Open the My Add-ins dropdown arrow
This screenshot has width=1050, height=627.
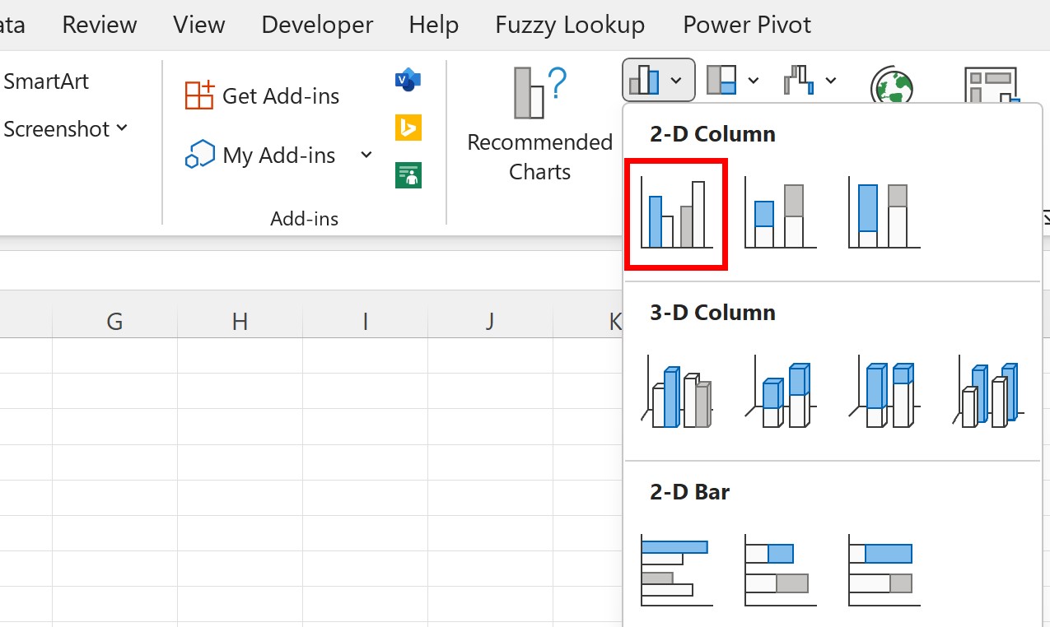coord(366,155)
